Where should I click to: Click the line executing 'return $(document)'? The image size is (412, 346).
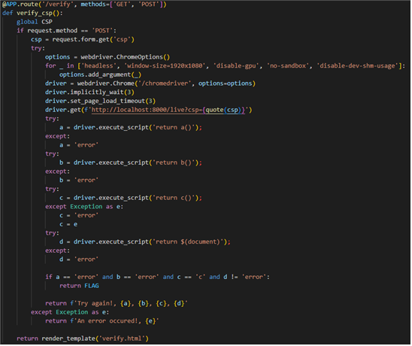[145, 242]
